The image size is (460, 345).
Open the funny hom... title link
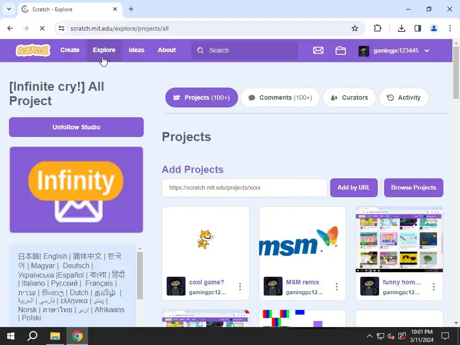(x=402, y=282)
